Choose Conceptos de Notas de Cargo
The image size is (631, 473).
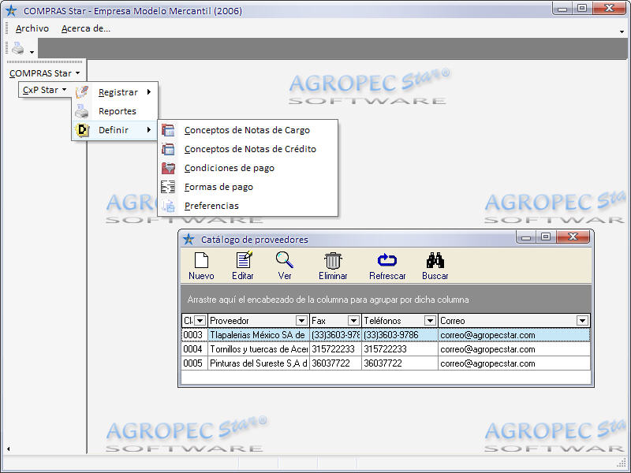point(247,130)
